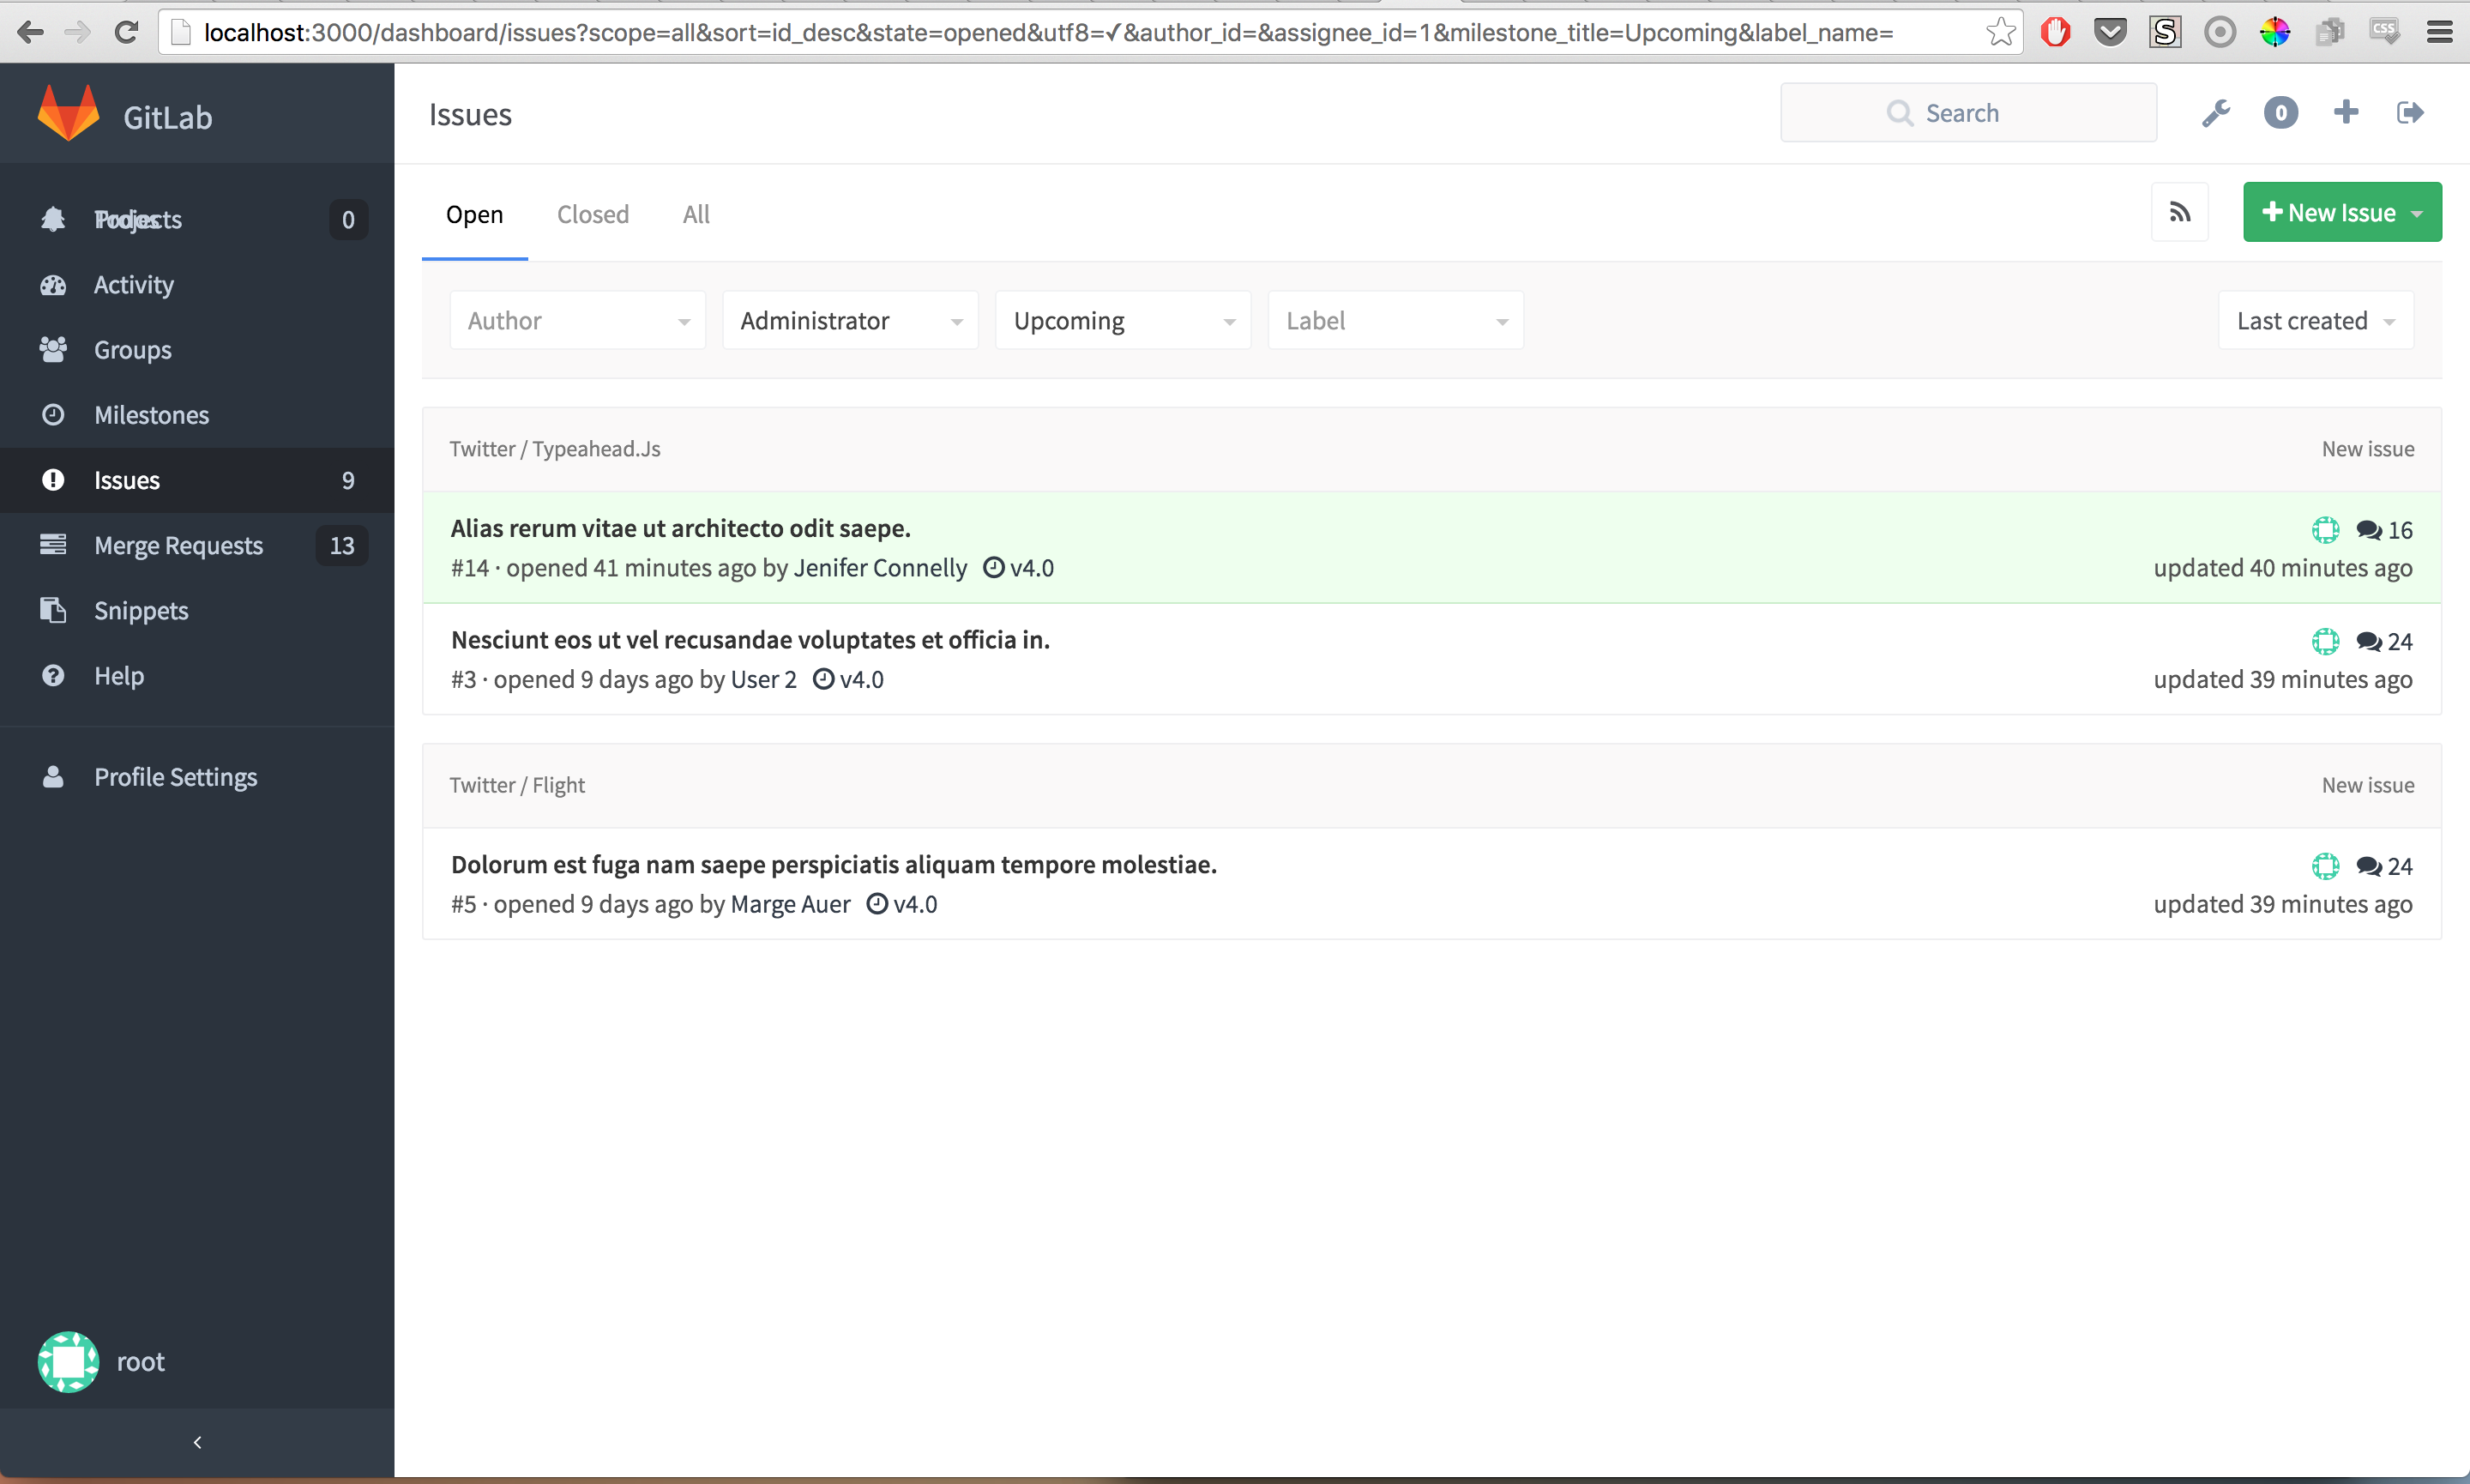Collapse the sidebar with the chevron
This screenshot has width=2470, height=1484.
197,1442
